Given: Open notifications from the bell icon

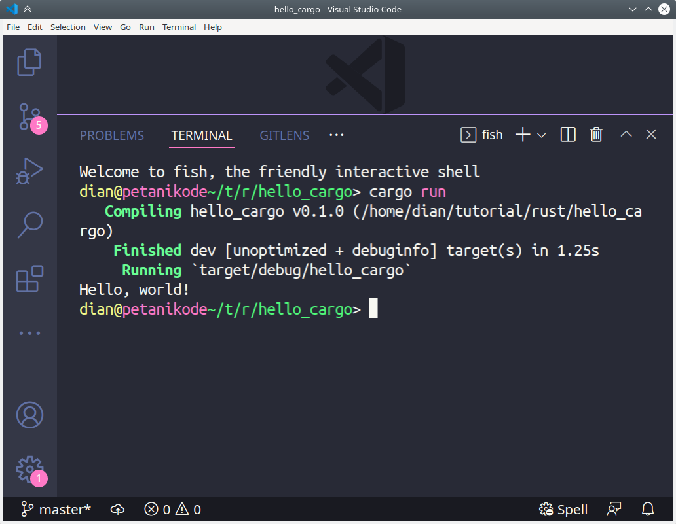Looking at the screenshot, I should [x=647, y=509].
